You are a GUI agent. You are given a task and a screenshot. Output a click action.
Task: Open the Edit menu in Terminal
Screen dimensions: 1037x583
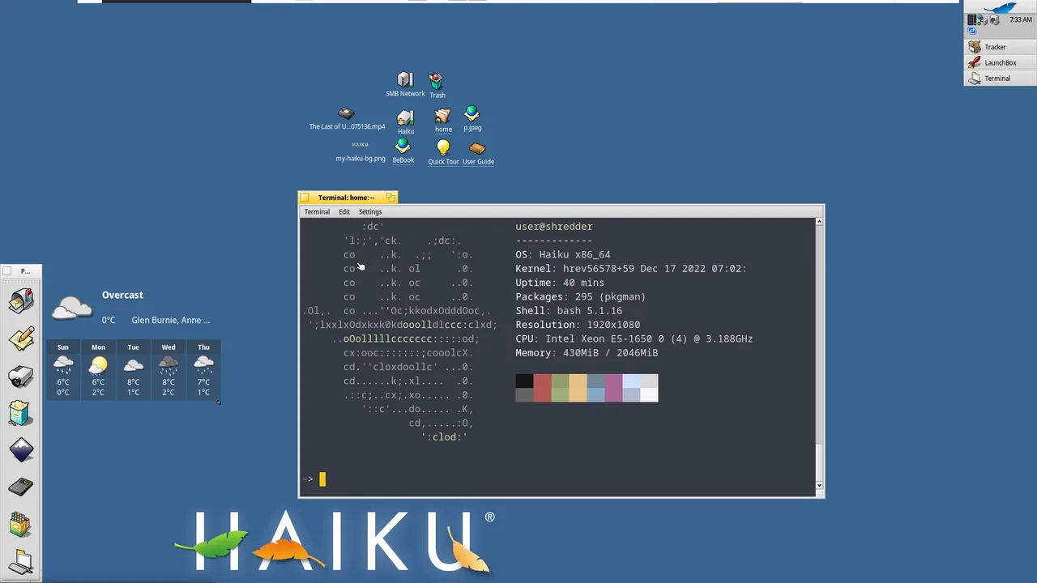point(344,211)
